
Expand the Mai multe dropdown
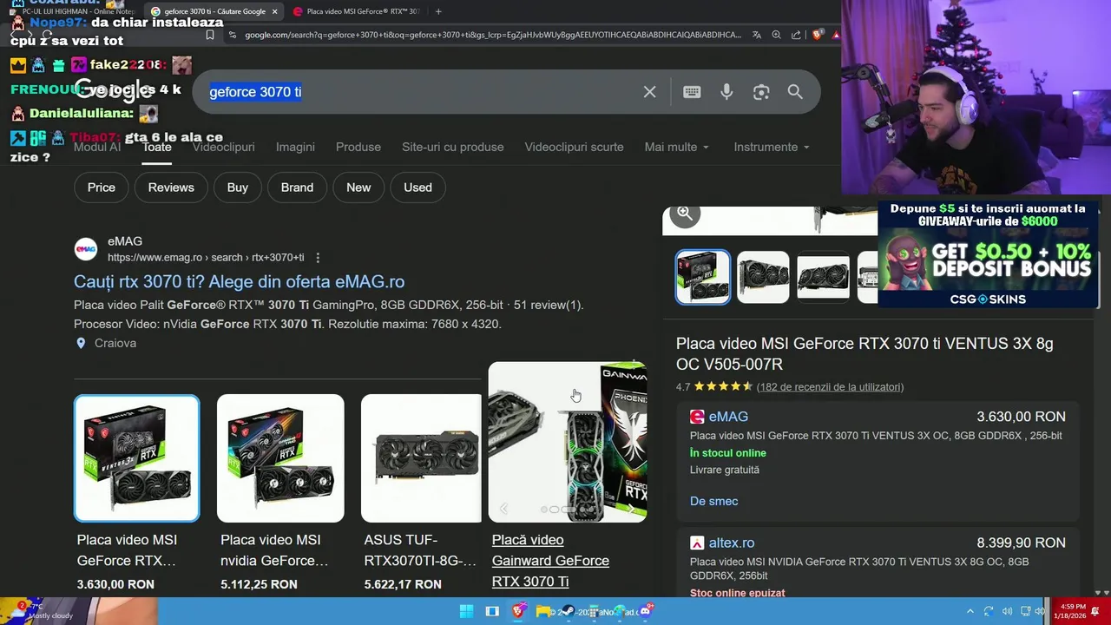[x=677, y=147]
